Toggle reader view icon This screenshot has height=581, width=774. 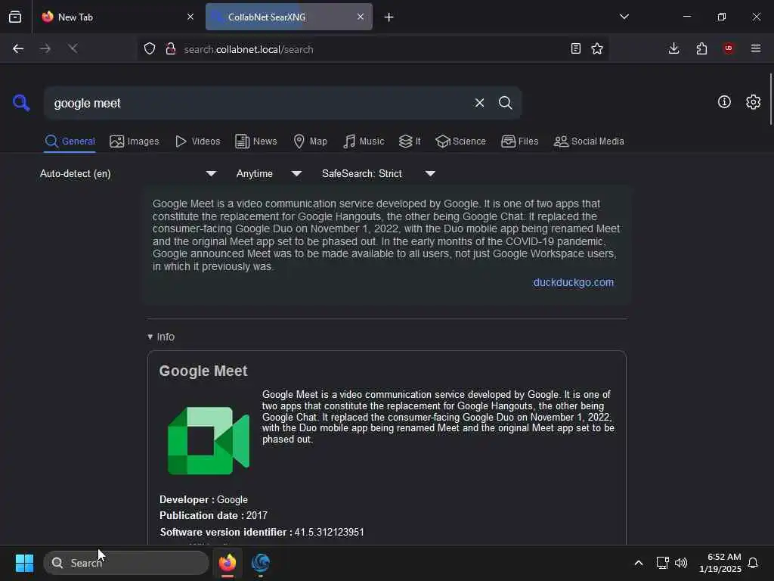click(x=575, y=48)
